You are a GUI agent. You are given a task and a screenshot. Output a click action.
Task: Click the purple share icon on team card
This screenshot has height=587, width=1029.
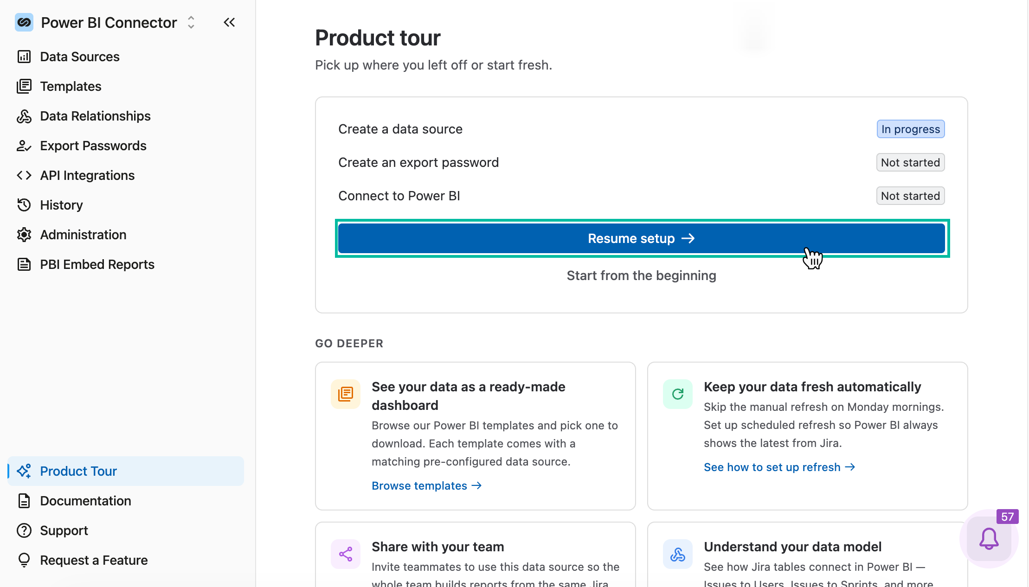346,554
